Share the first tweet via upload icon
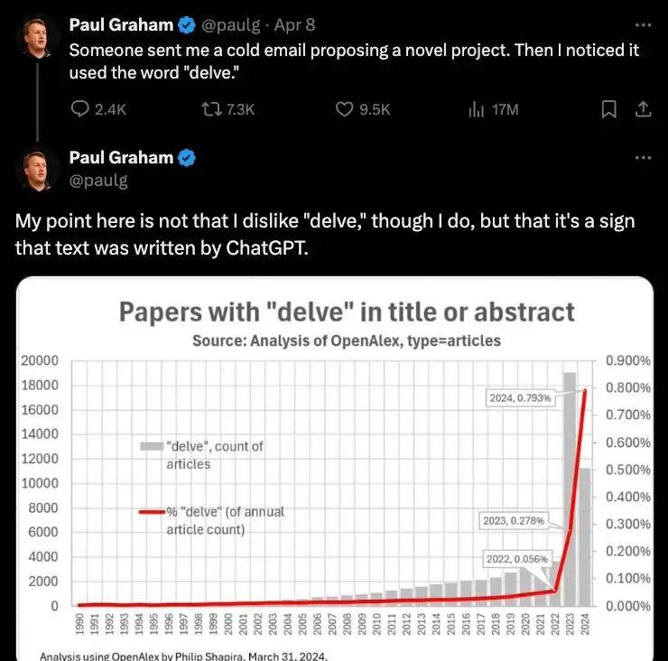 point(643,109)
